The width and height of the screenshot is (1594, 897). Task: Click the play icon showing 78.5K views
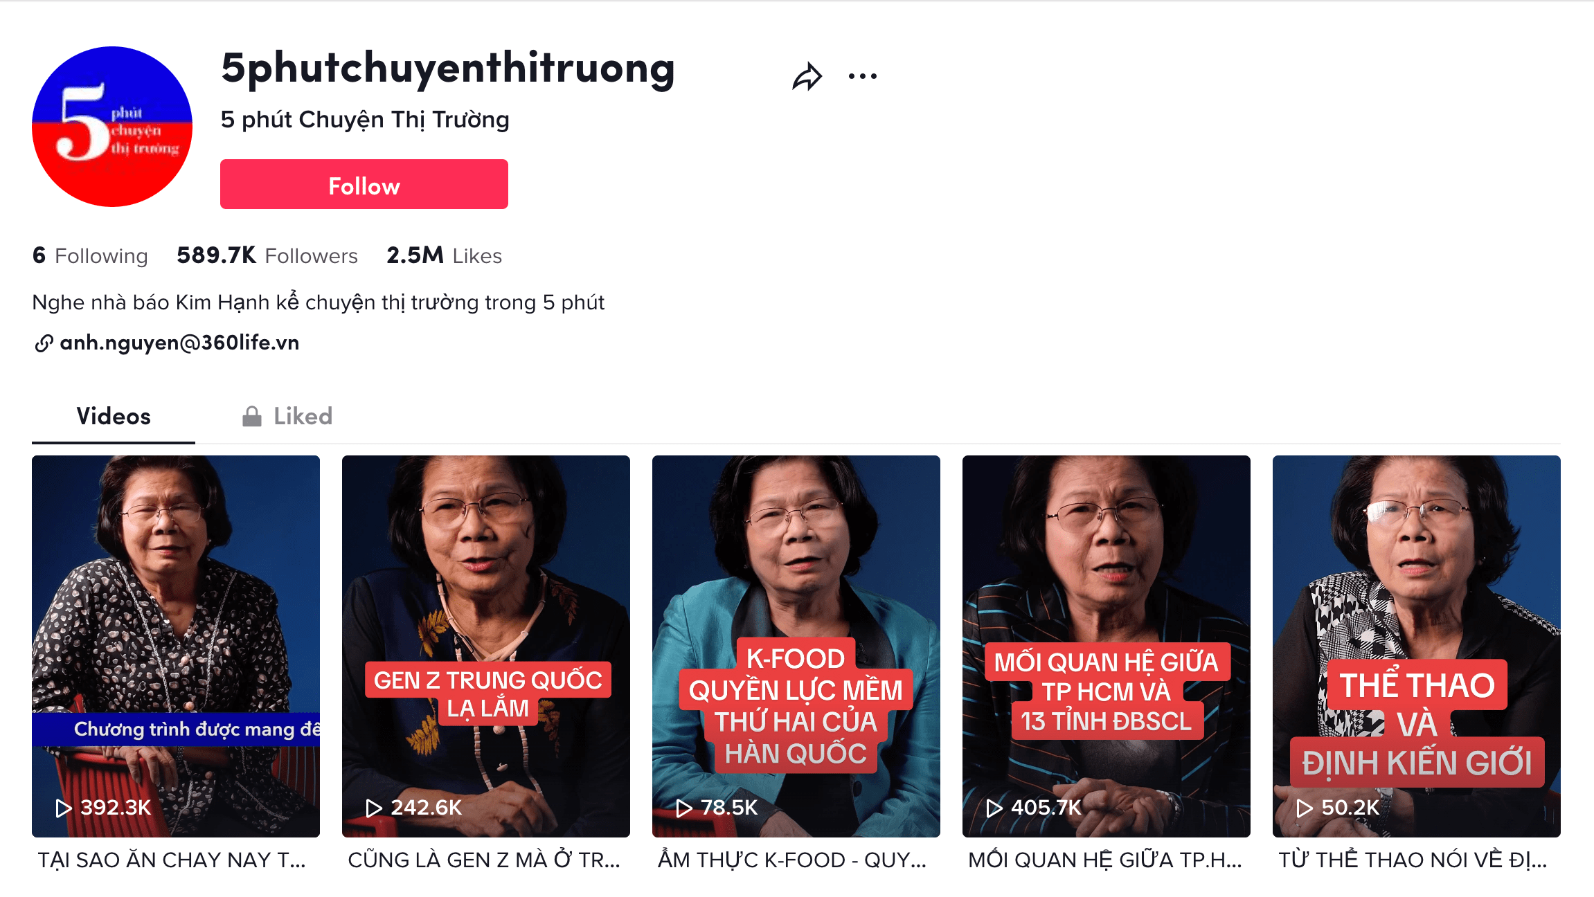point(683,808)
